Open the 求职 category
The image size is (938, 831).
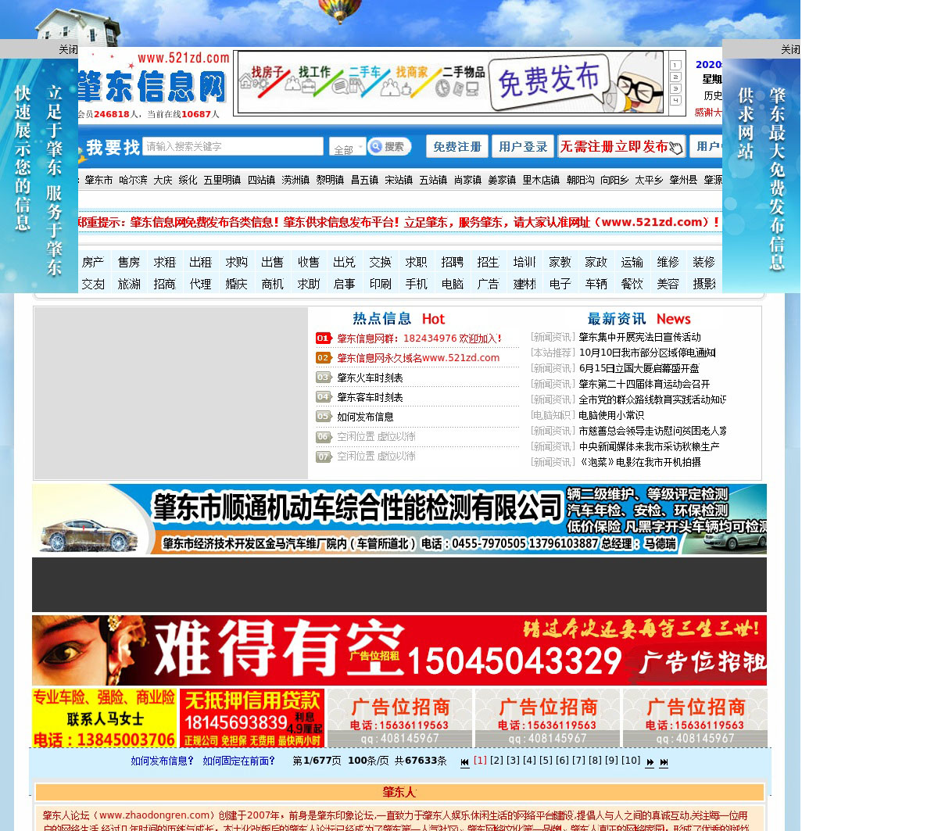tap(417, 262)
